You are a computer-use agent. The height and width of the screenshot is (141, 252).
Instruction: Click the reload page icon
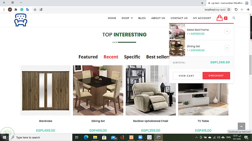pyautogui.click(x=236, y=10)
